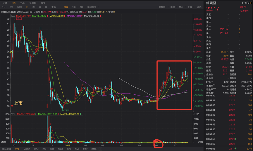This screenshot has width=253, height=151.
Task: Open the 多周期 multi-period tab
Action: pos(33,3)
